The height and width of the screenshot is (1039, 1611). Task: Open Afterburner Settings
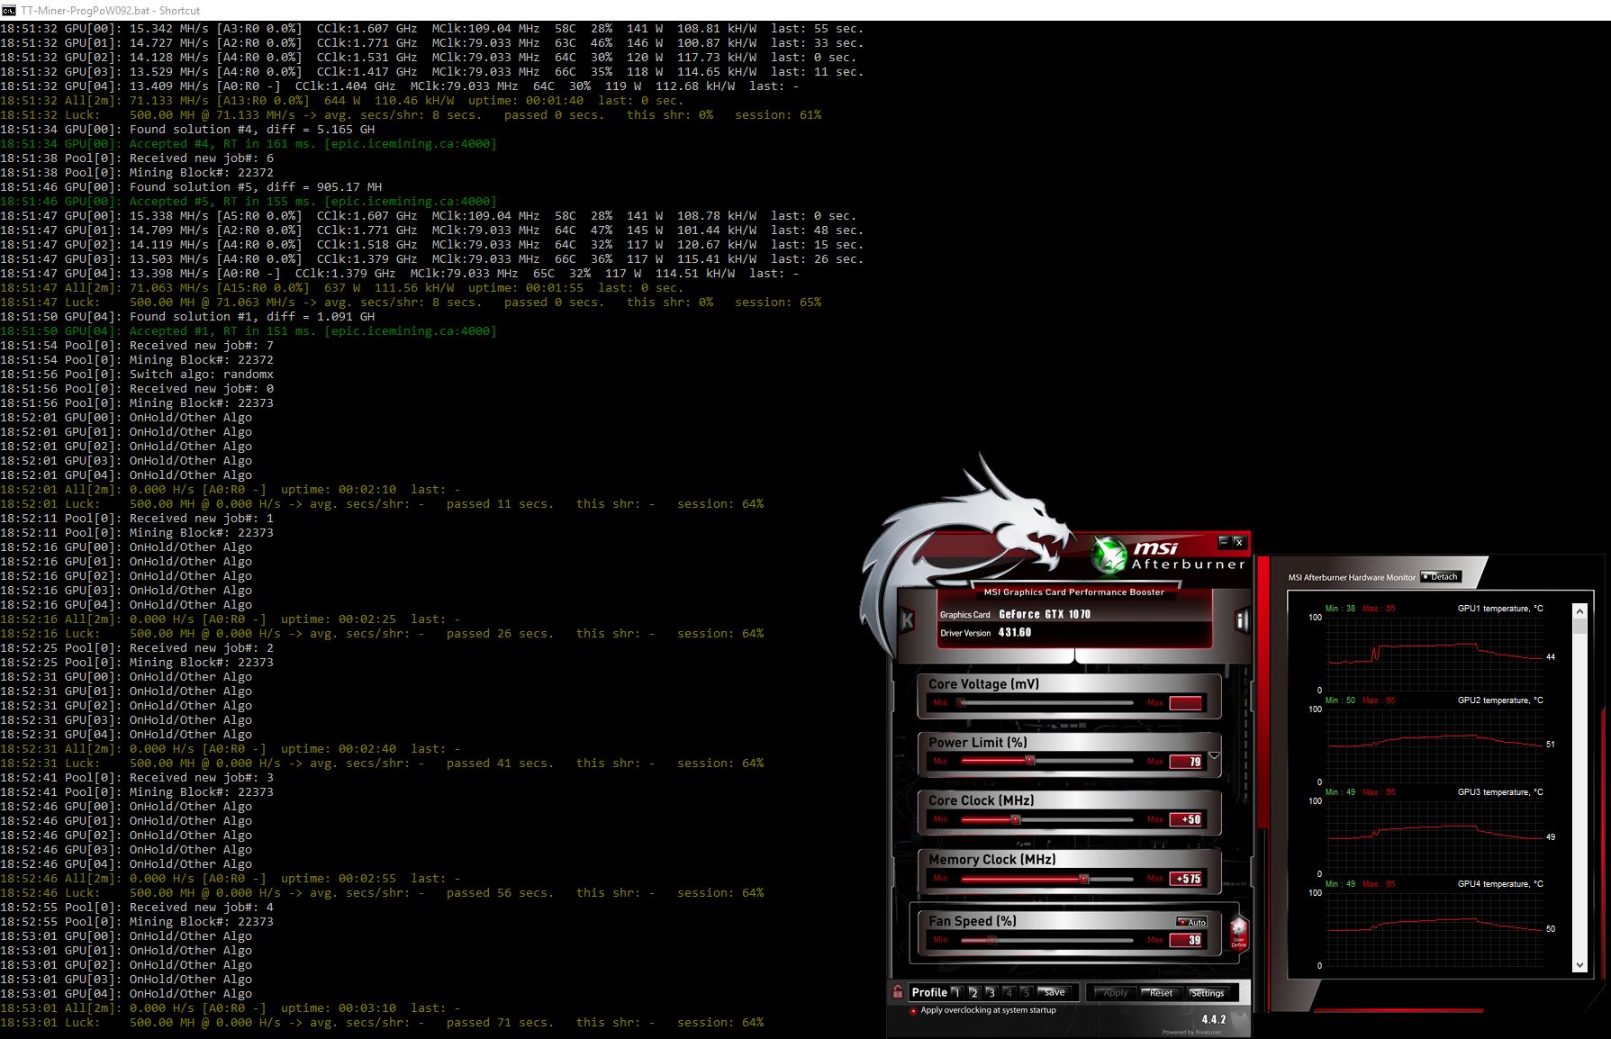pyautogui.click(x=1208, y=992)
